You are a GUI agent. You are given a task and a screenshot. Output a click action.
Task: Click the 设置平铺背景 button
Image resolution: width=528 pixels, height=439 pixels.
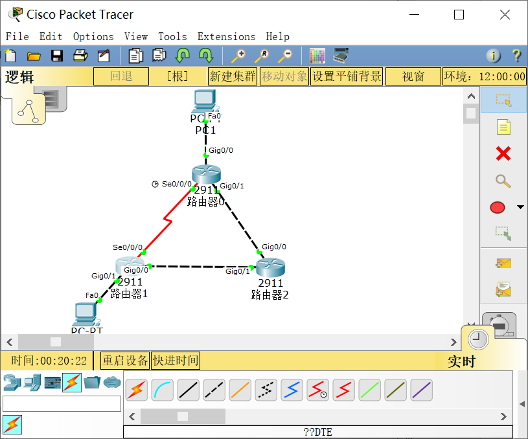coord(347,76)
